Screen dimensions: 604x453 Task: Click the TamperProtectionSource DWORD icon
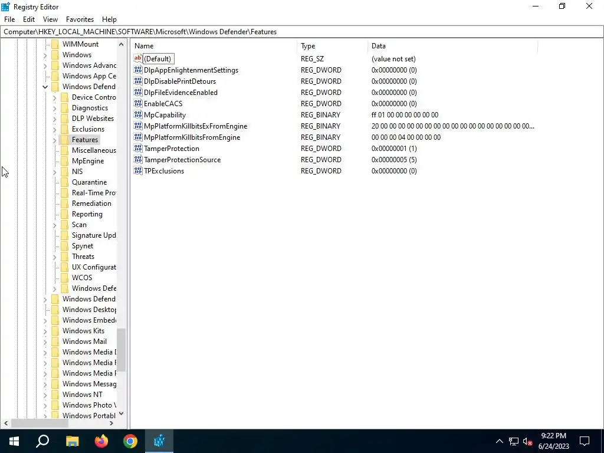click(x=137, y=159)
